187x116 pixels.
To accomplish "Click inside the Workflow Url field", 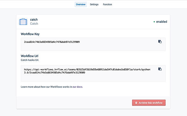I will tap(93, 73).
